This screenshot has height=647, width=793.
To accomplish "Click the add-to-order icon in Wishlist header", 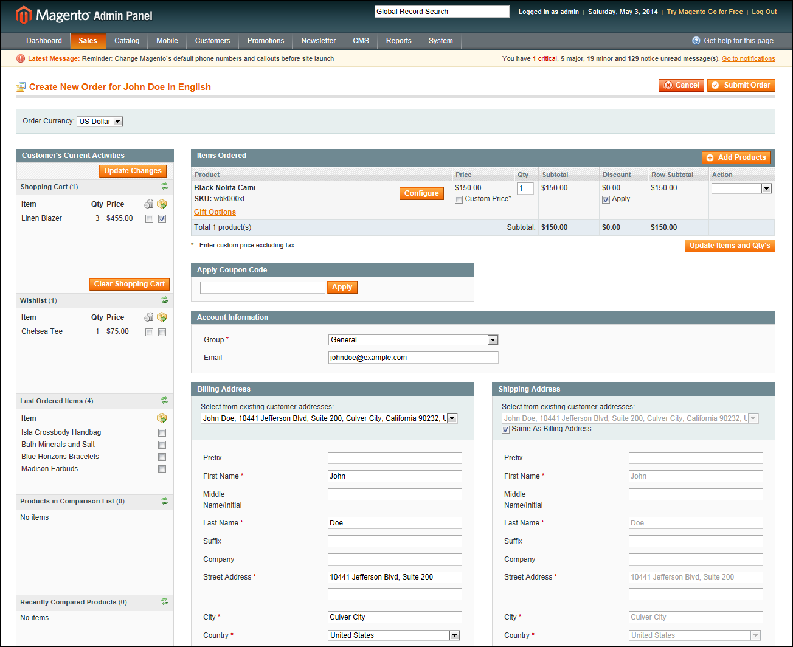I will [162, 317].
